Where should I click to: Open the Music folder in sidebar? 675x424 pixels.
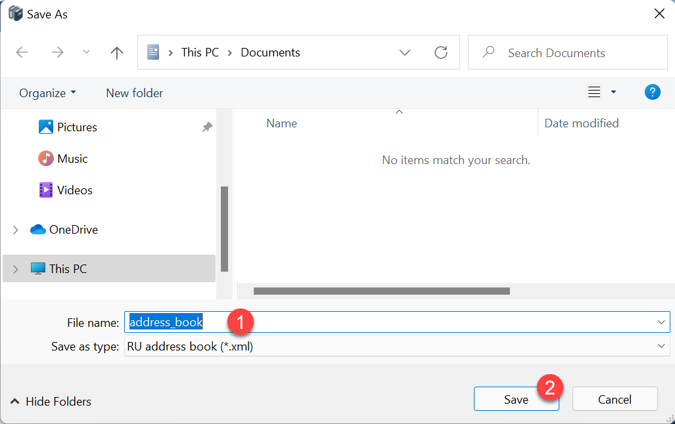(72, 159)
